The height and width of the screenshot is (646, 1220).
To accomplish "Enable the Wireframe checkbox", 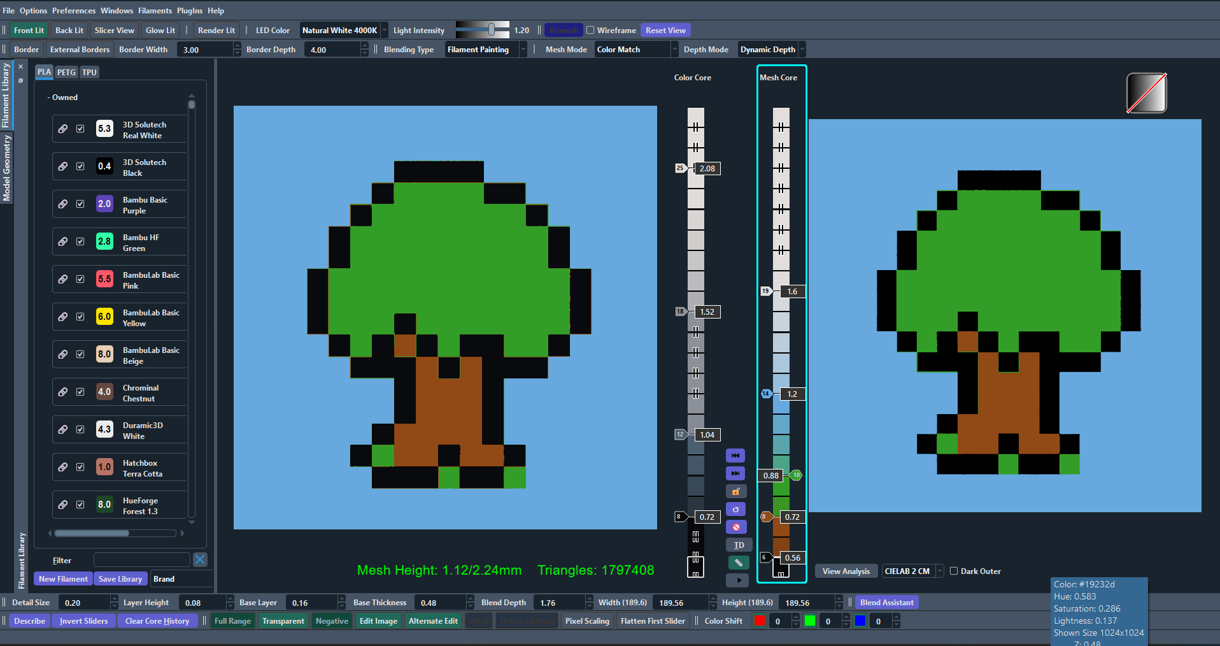I will pyautogui.click(x=590, y=31).
